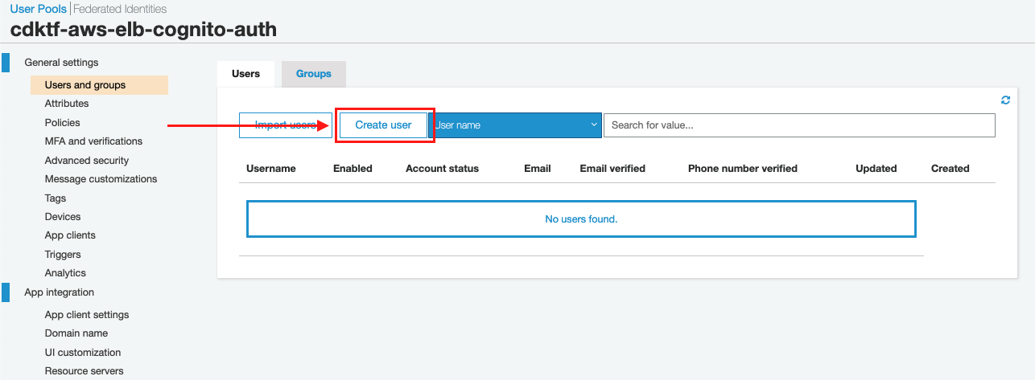Viewport: 1035px width, 380px height.
Task: Click the cdktf-aws-elb-cognito-auth pool title
Action: (x=143, y=30)
